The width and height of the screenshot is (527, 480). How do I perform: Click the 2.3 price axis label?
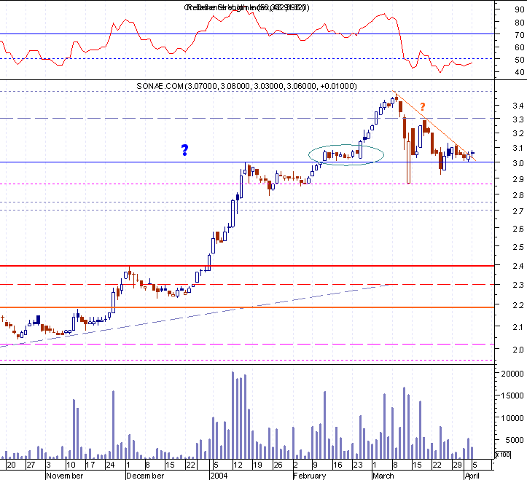[x=518, y=285]
